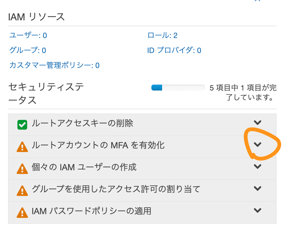Expand the circled MFA を有効化 chevron
Screen dimensions: 291x234
[258, 145]
